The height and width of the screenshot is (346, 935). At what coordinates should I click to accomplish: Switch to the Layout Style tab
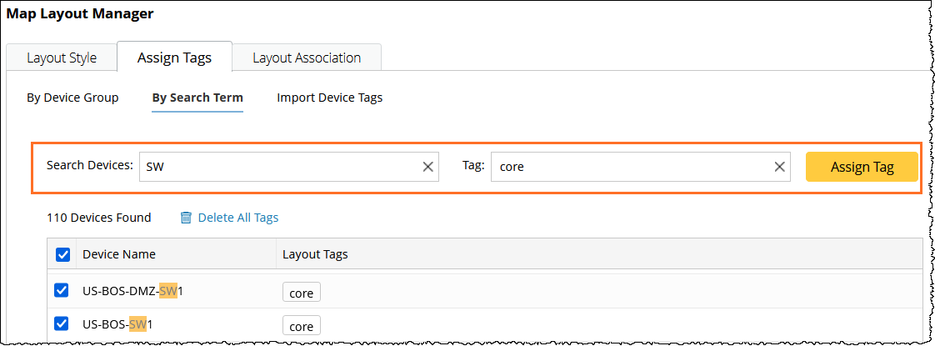tap(62, 58)
